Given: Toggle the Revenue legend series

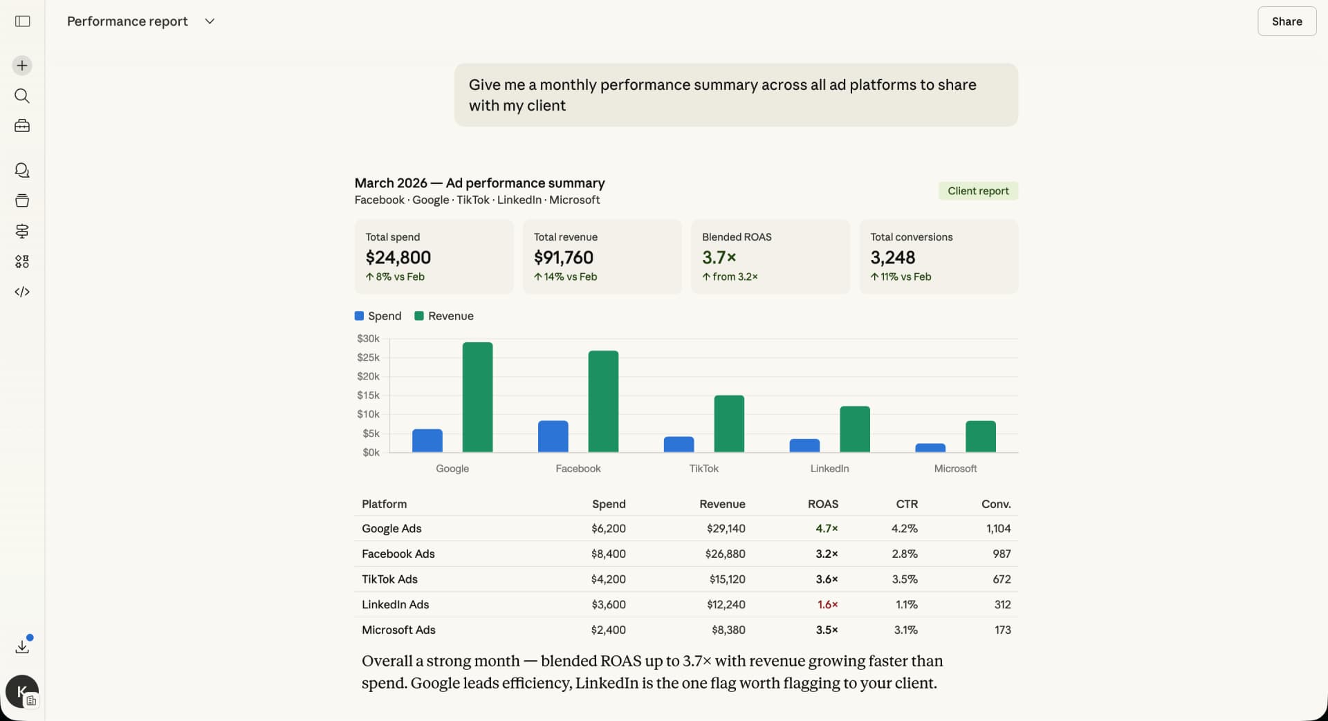Looking at the screenshot, I should 444,316.
